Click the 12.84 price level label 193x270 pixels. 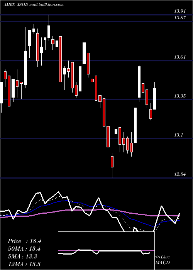[180, 174]
